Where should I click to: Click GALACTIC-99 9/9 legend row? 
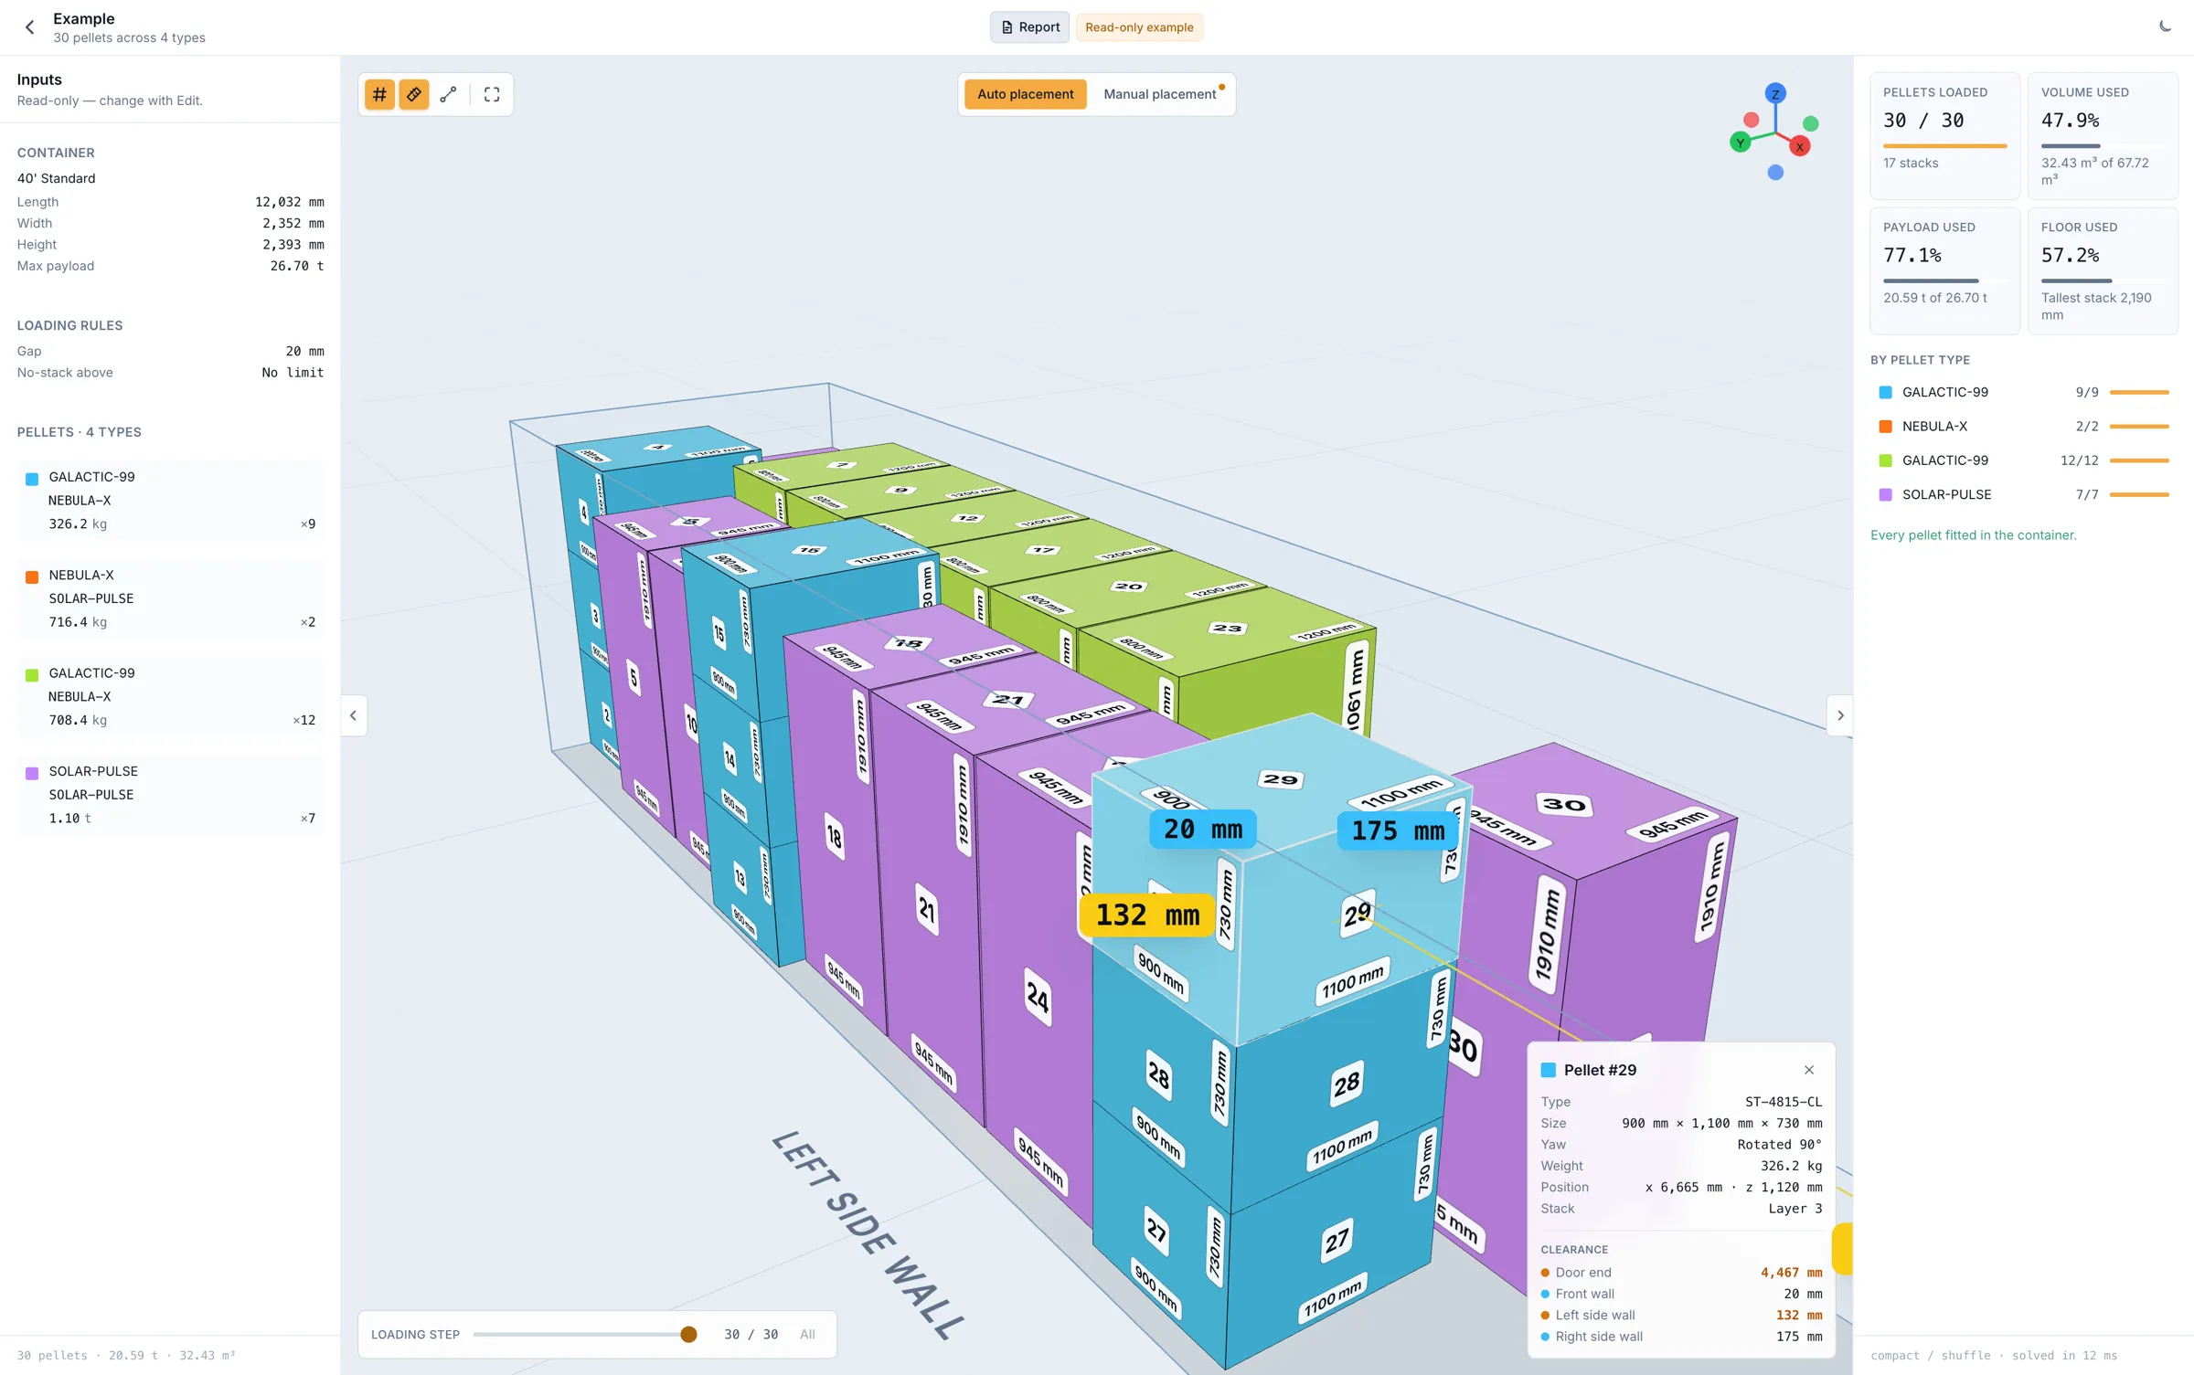(x=2024, y=392)
